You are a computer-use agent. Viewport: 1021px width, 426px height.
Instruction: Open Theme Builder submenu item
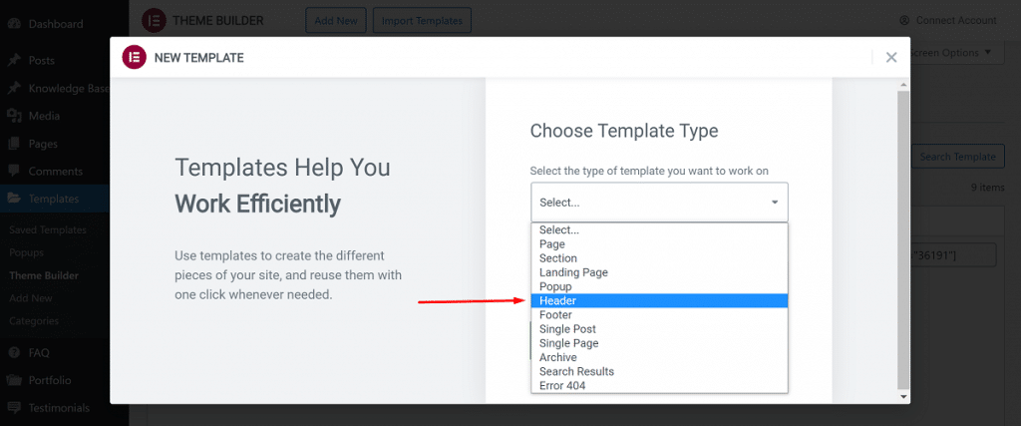click(x=44, y=275)
